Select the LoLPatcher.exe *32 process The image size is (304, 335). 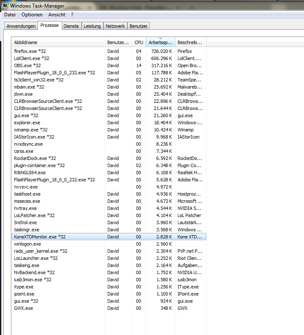[x=109, y=215]
